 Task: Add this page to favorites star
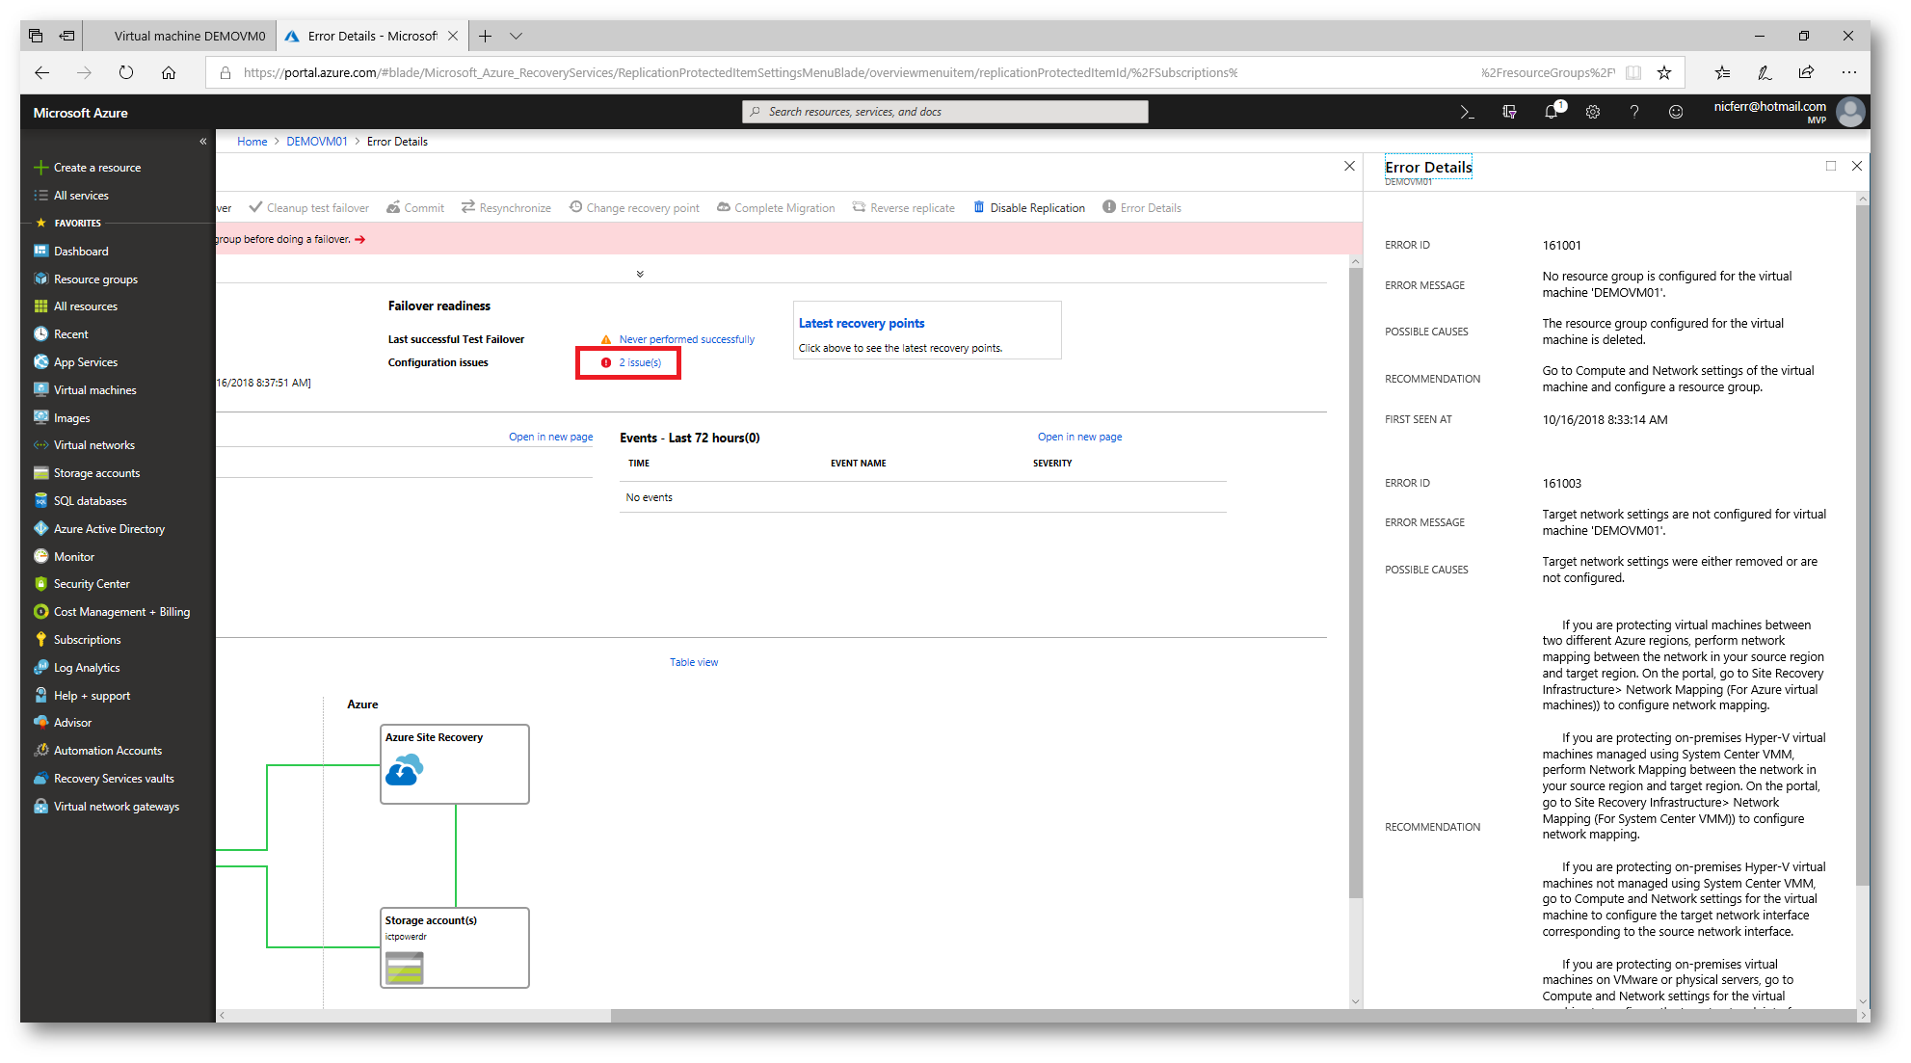tap(1664, 73)
